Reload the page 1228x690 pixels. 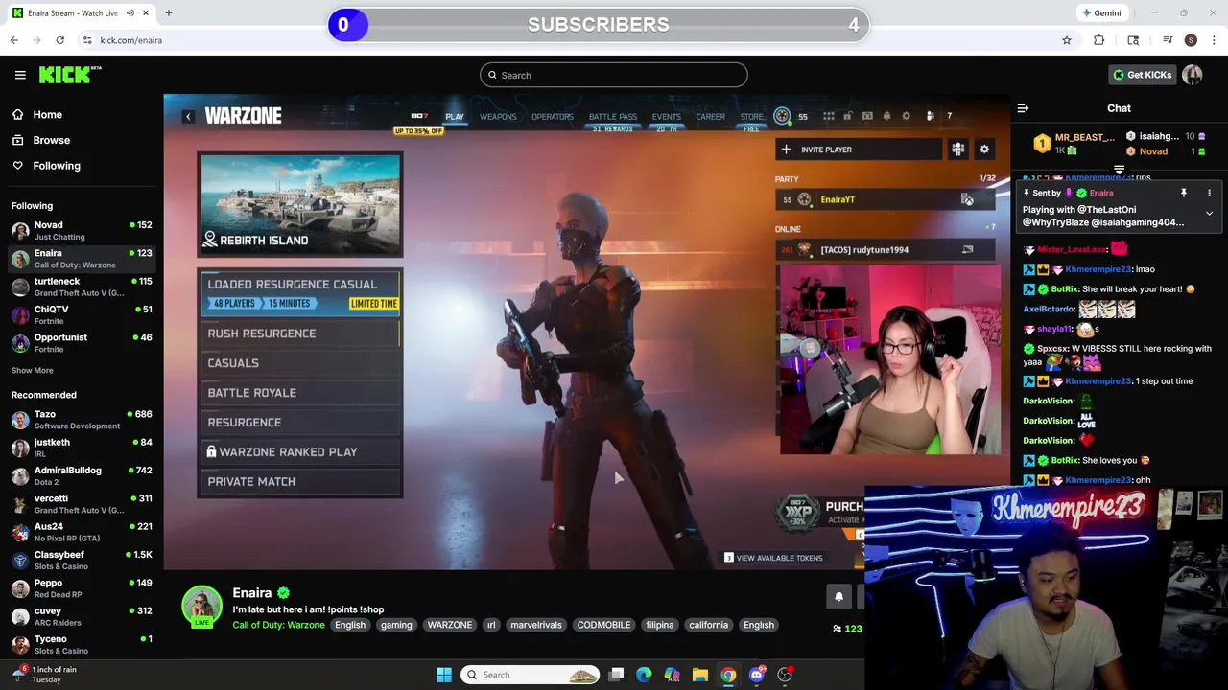tap(59, 40)
